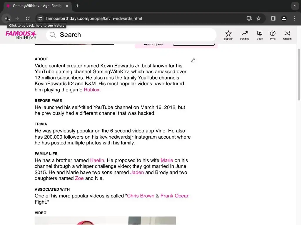Image resolution: width=301 pixels, height=225 pixels.
Task: Open a new browser tab
Action: [78, 6]
